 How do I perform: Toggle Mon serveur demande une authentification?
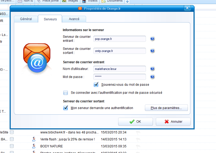pyautogui.click(x=65, y=108)
